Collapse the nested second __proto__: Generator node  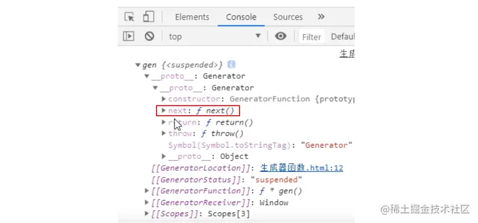click(155, 88)
